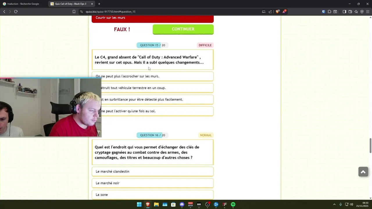The image size is (372, 209).
Task: Open the 'TF' app taskbar icon
Action: click(224, 204)
